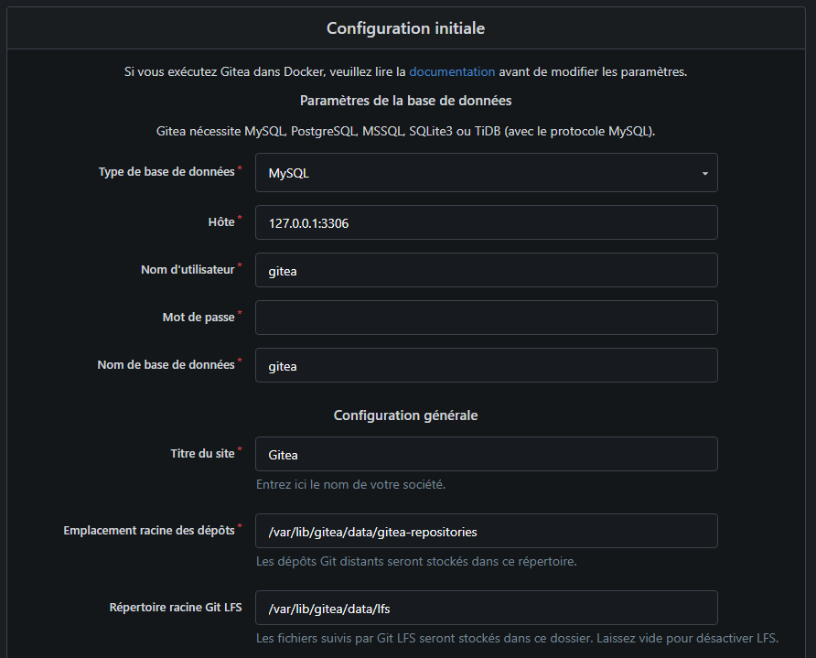Click the "Titre du site" label
The width and height of the screenshot is (816, 658).
pos(202,454)
